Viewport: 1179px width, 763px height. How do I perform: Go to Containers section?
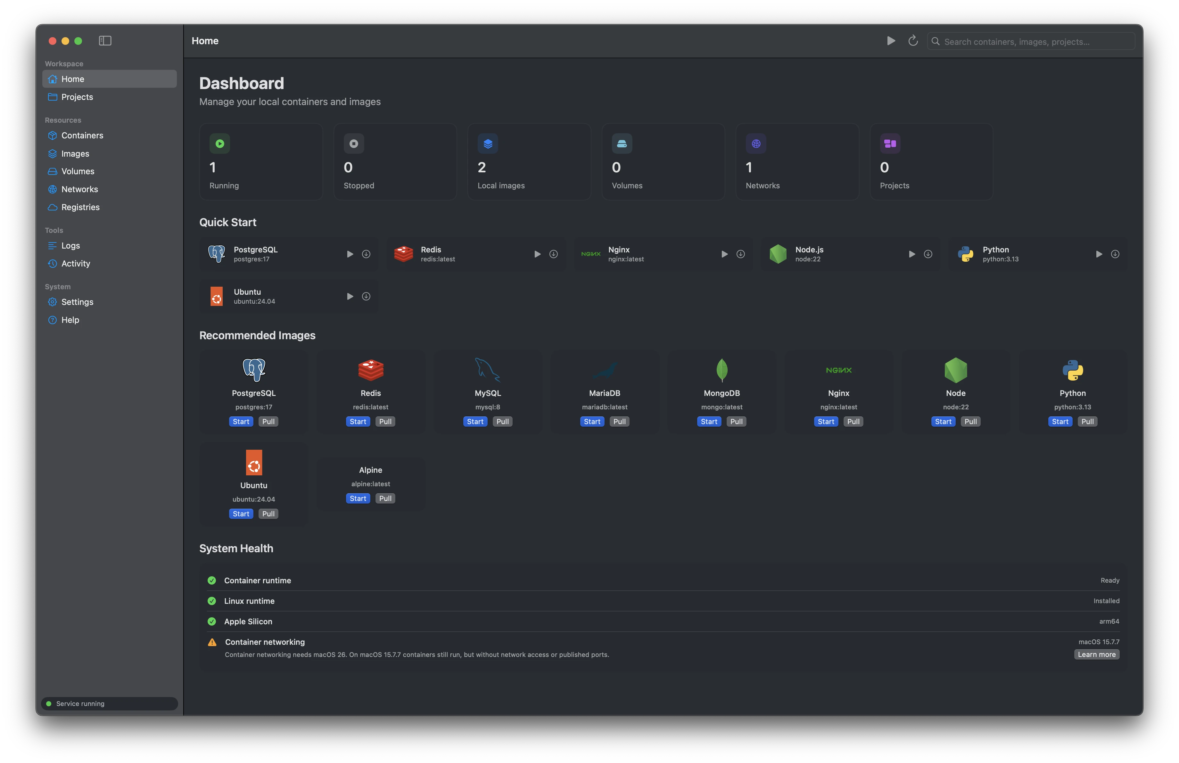(110, 136)
